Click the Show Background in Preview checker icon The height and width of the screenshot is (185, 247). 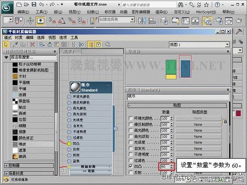click(64, 45)
